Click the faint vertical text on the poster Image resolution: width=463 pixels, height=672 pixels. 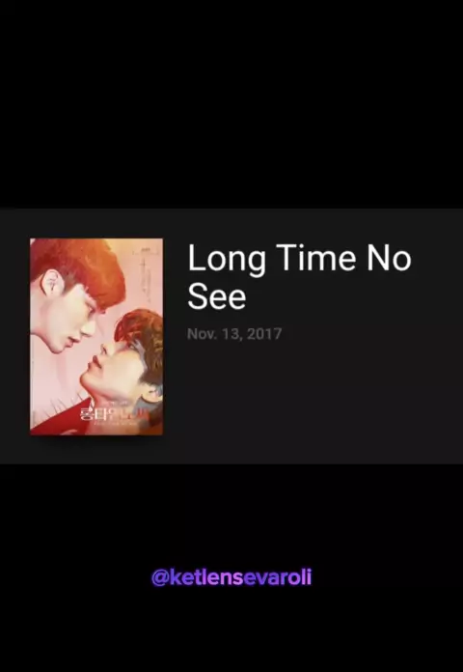tap(147, 279)
